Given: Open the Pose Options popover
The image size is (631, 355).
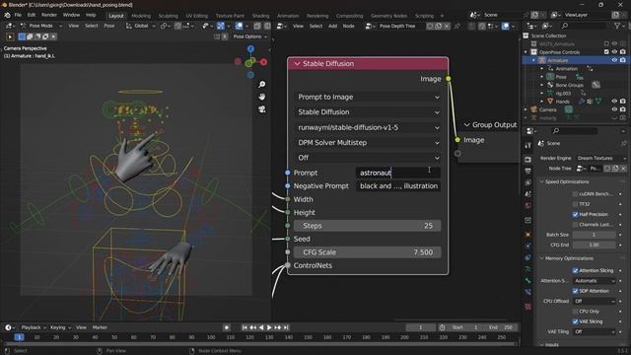Looking at the screenshot, I should click(249, 36).
